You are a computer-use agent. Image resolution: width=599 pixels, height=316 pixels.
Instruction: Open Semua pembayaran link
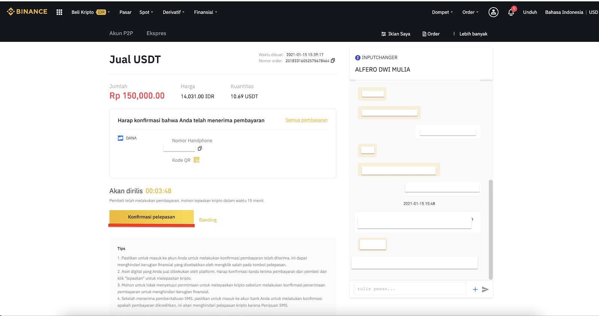pyautogui.click(x=307, y=120)
